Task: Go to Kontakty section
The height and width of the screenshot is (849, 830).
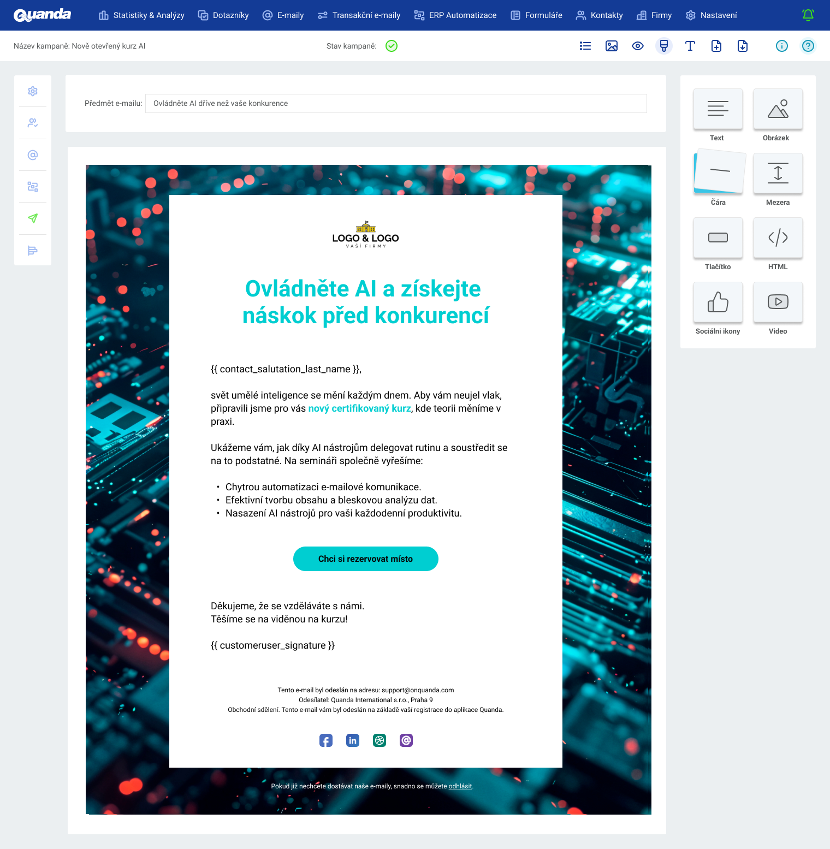Action: (599, 15)
